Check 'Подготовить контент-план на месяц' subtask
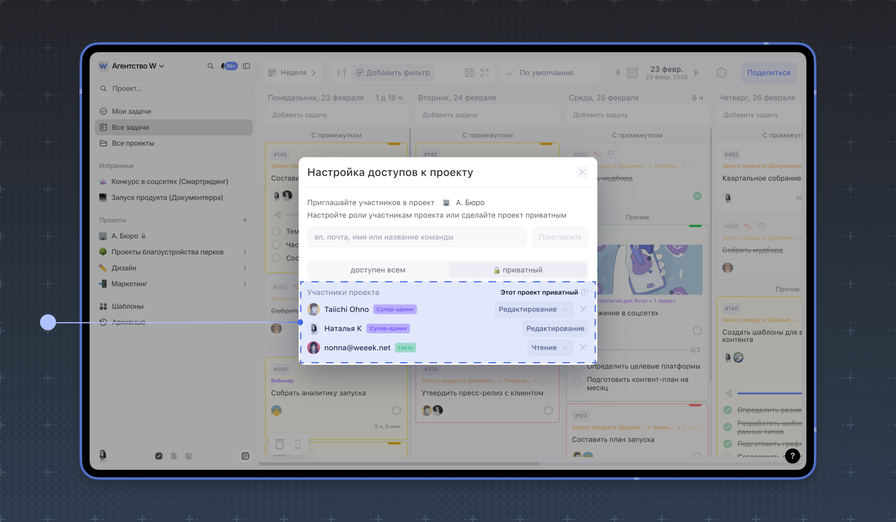This screenshot has width=896, height=522. click(577, 384)
